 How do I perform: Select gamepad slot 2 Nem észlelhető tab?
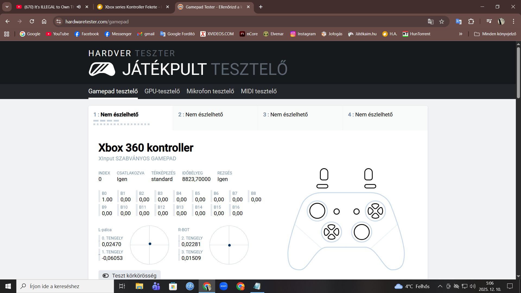tap(201, 114)
